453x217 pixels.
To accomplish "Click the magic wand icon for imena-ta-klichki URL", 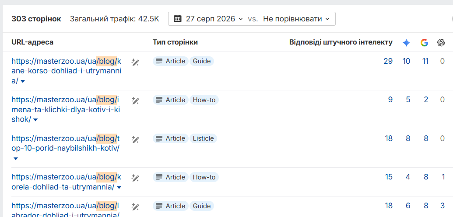I will click(135, 100).
